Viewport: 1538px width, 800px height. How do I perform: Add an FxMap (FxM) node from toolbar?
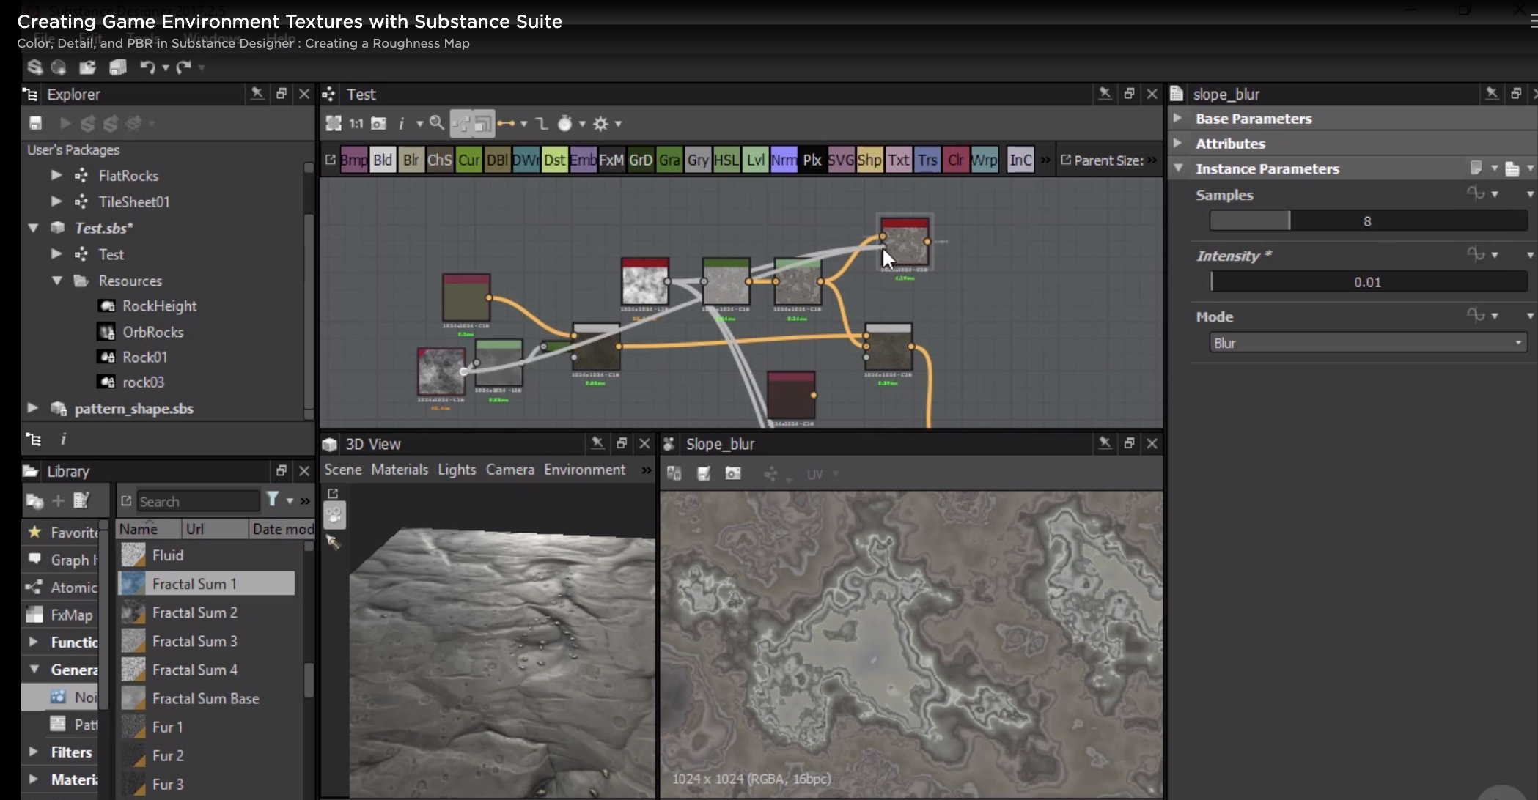611,160
